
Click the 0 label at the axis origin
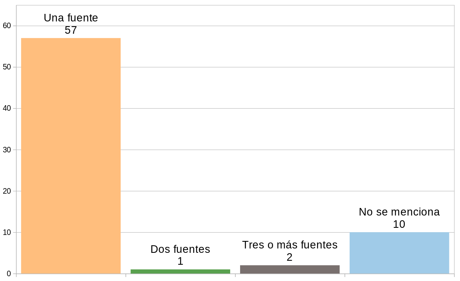(x=8, y=273)
